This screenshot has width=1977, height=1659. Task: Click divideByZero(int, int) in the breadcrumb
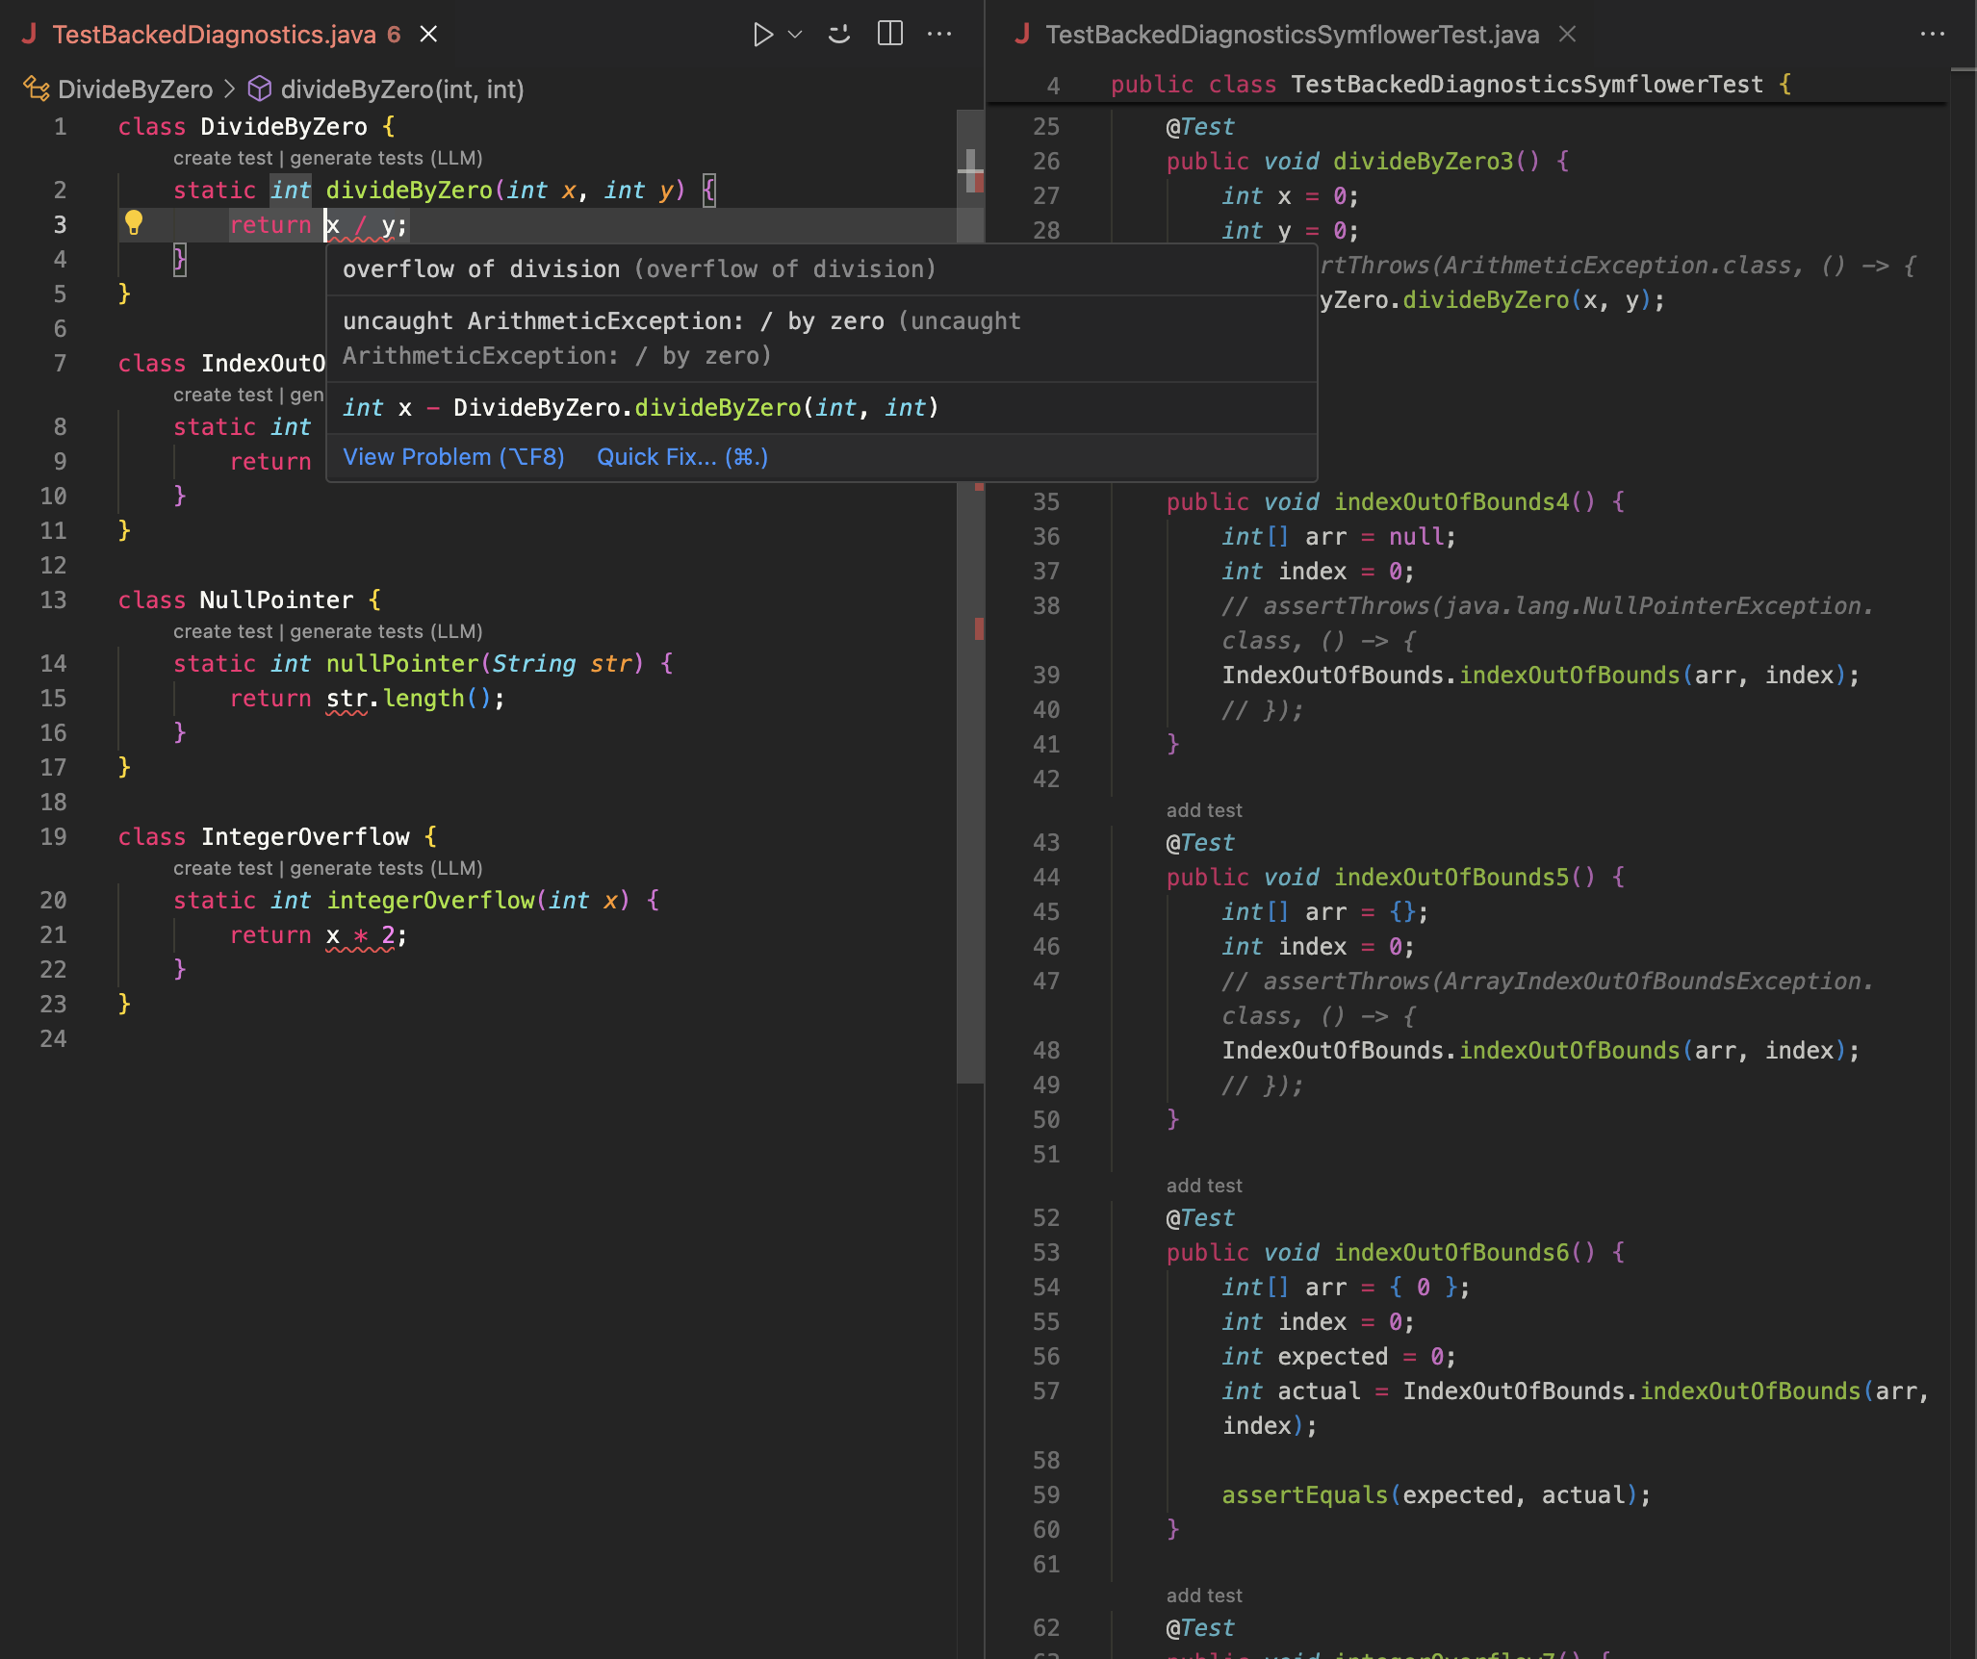tap(402, 89)
